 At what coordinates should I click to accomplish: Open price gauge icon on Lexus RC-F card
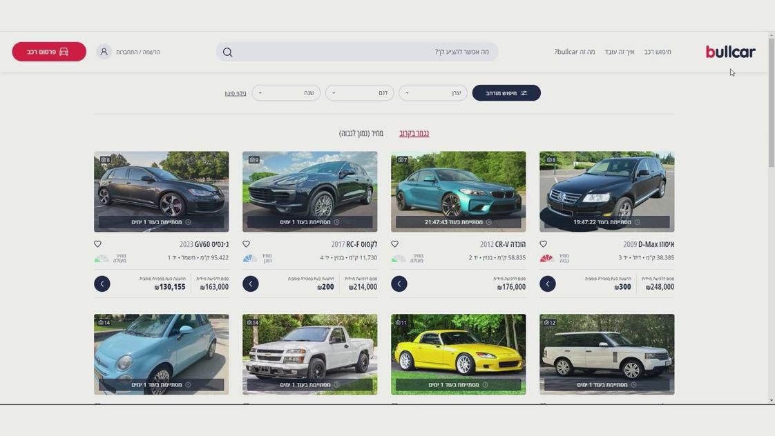(249, 258)
